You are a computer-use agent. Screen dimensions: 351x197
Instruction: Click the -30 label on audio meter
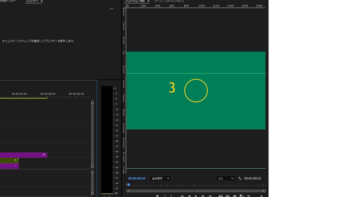tap(117, 141)
